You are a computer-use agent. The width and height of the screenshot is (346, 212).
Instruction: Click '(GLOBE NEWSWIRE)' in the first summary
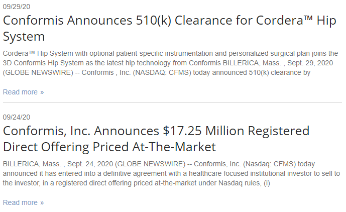coord(38,73)
